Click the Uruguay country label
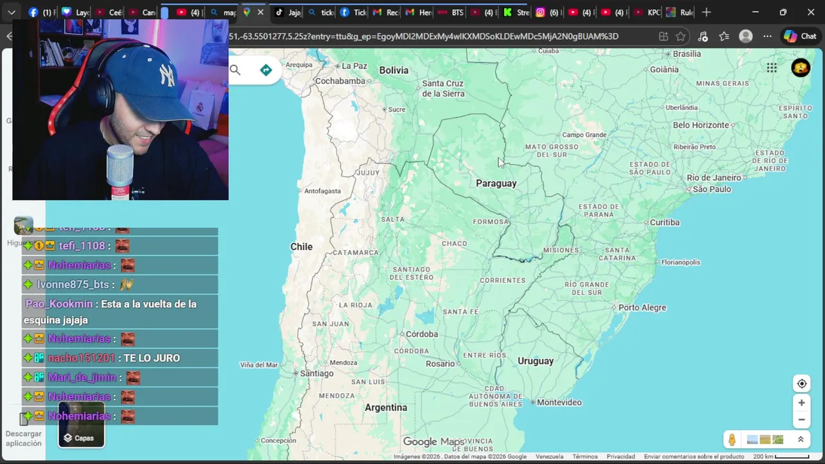The width and height of the screenshot is (825, 464). 536,361
